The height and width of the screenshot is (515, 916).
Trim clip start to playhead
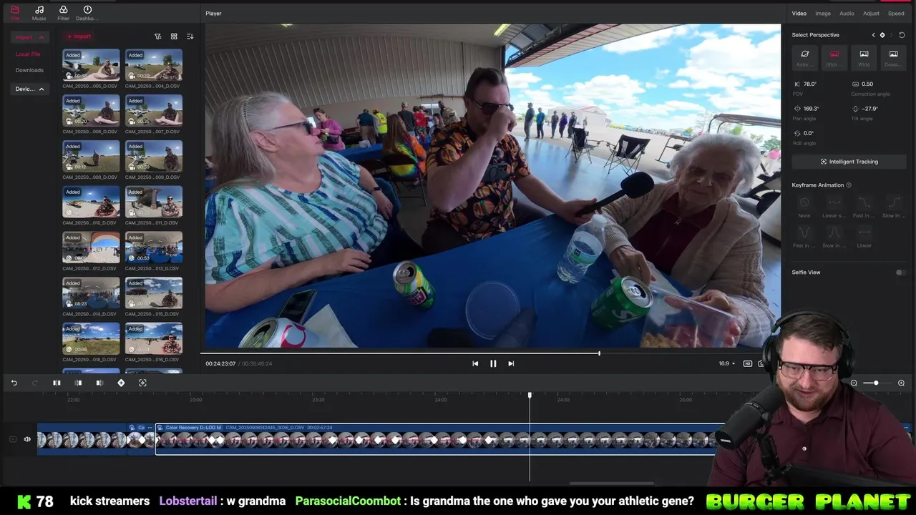pos(79,383)
